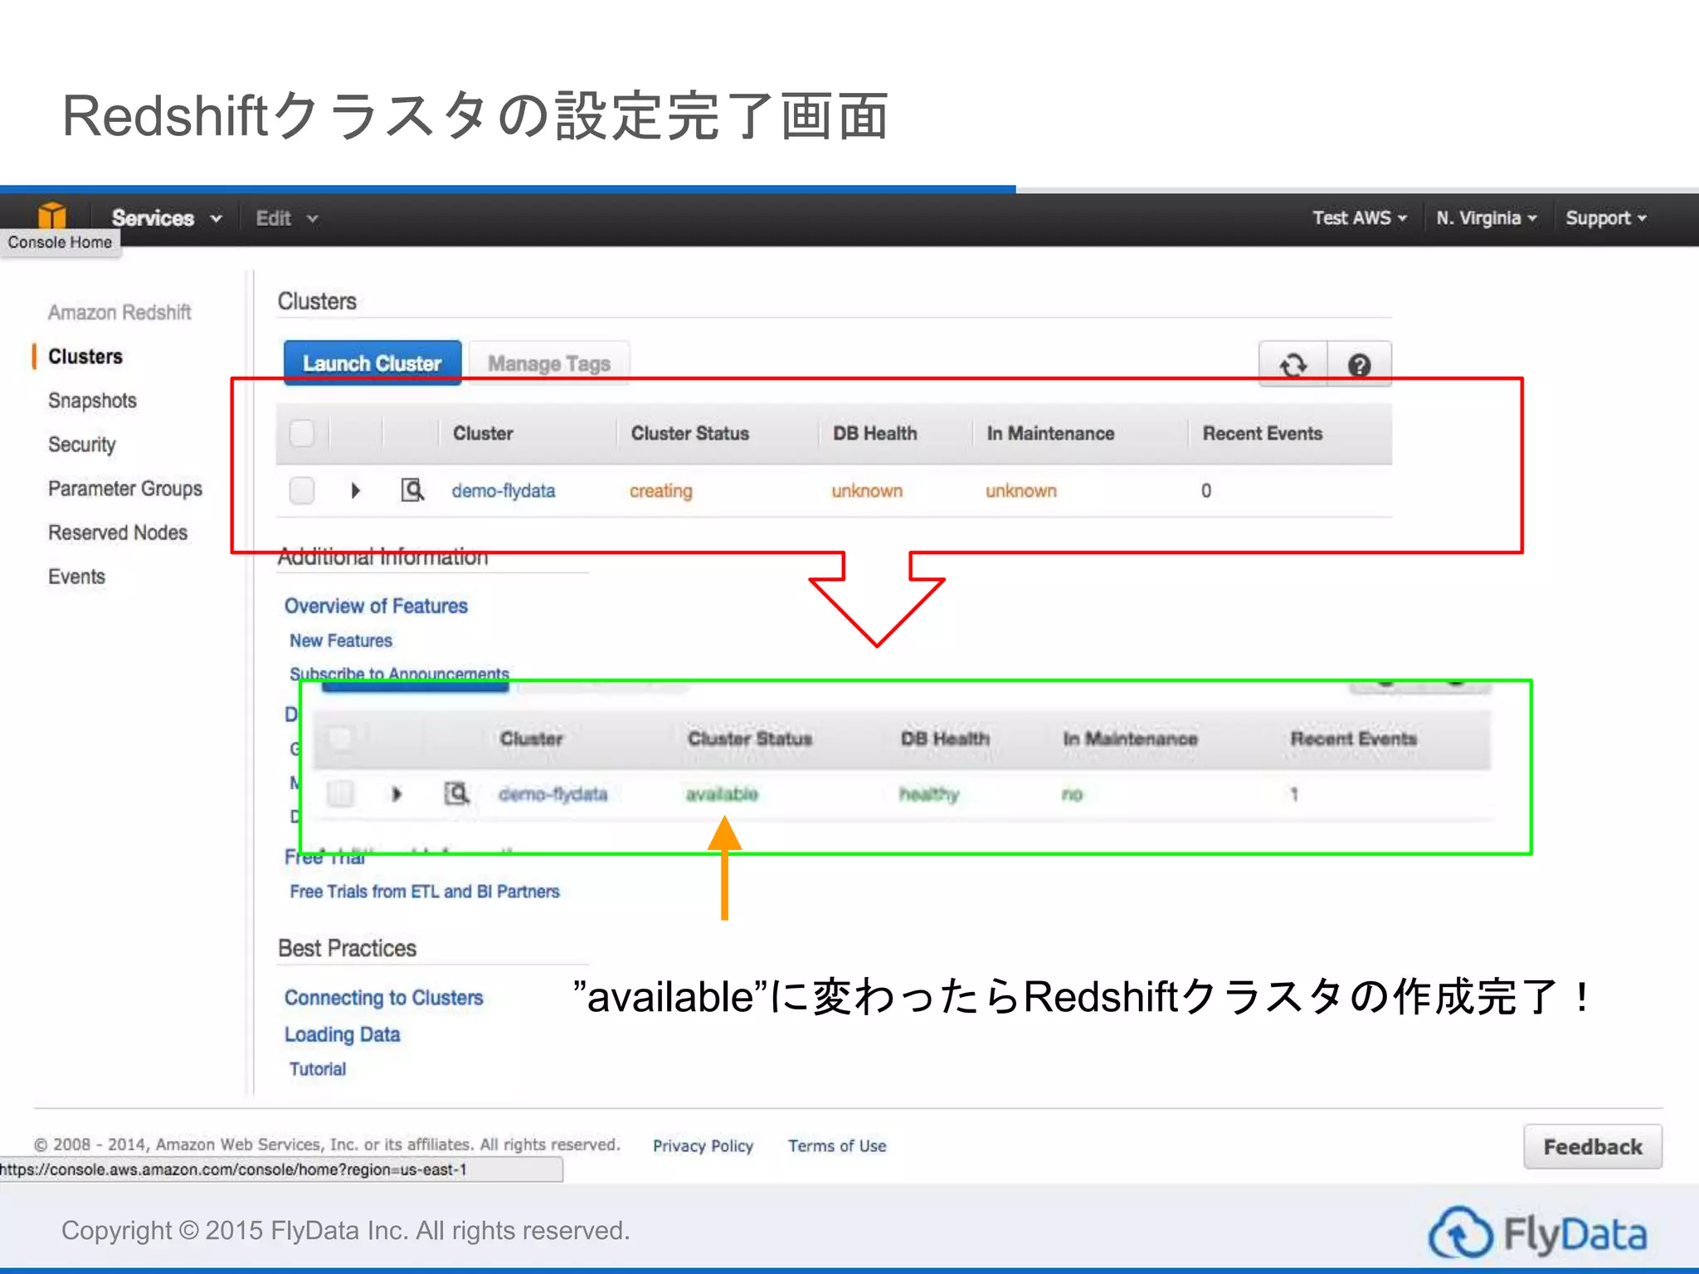The width and height of the screenshot is (1699, 1274).
Task: Click the DB Health column header in upper table
Action: coord(874,433)
